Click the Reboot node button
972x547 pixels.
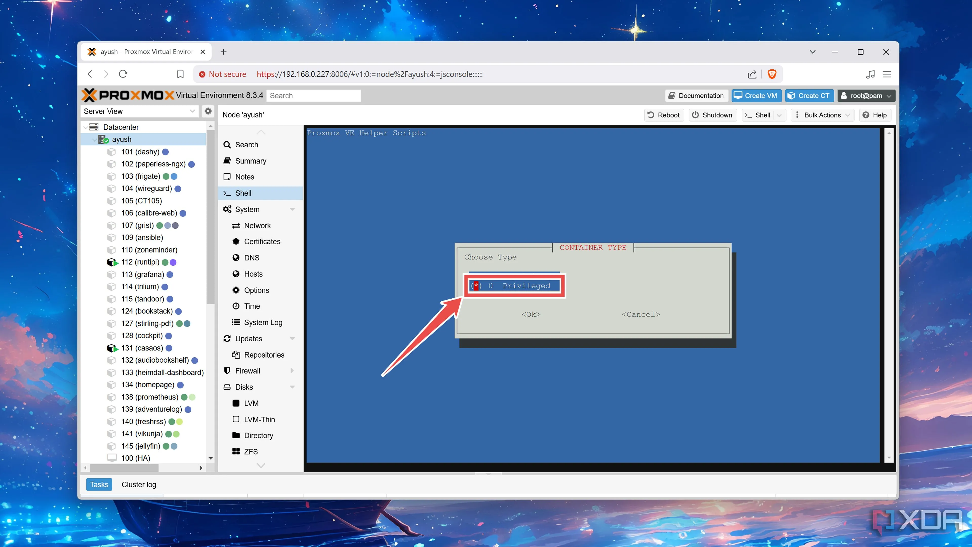point(664,115)
